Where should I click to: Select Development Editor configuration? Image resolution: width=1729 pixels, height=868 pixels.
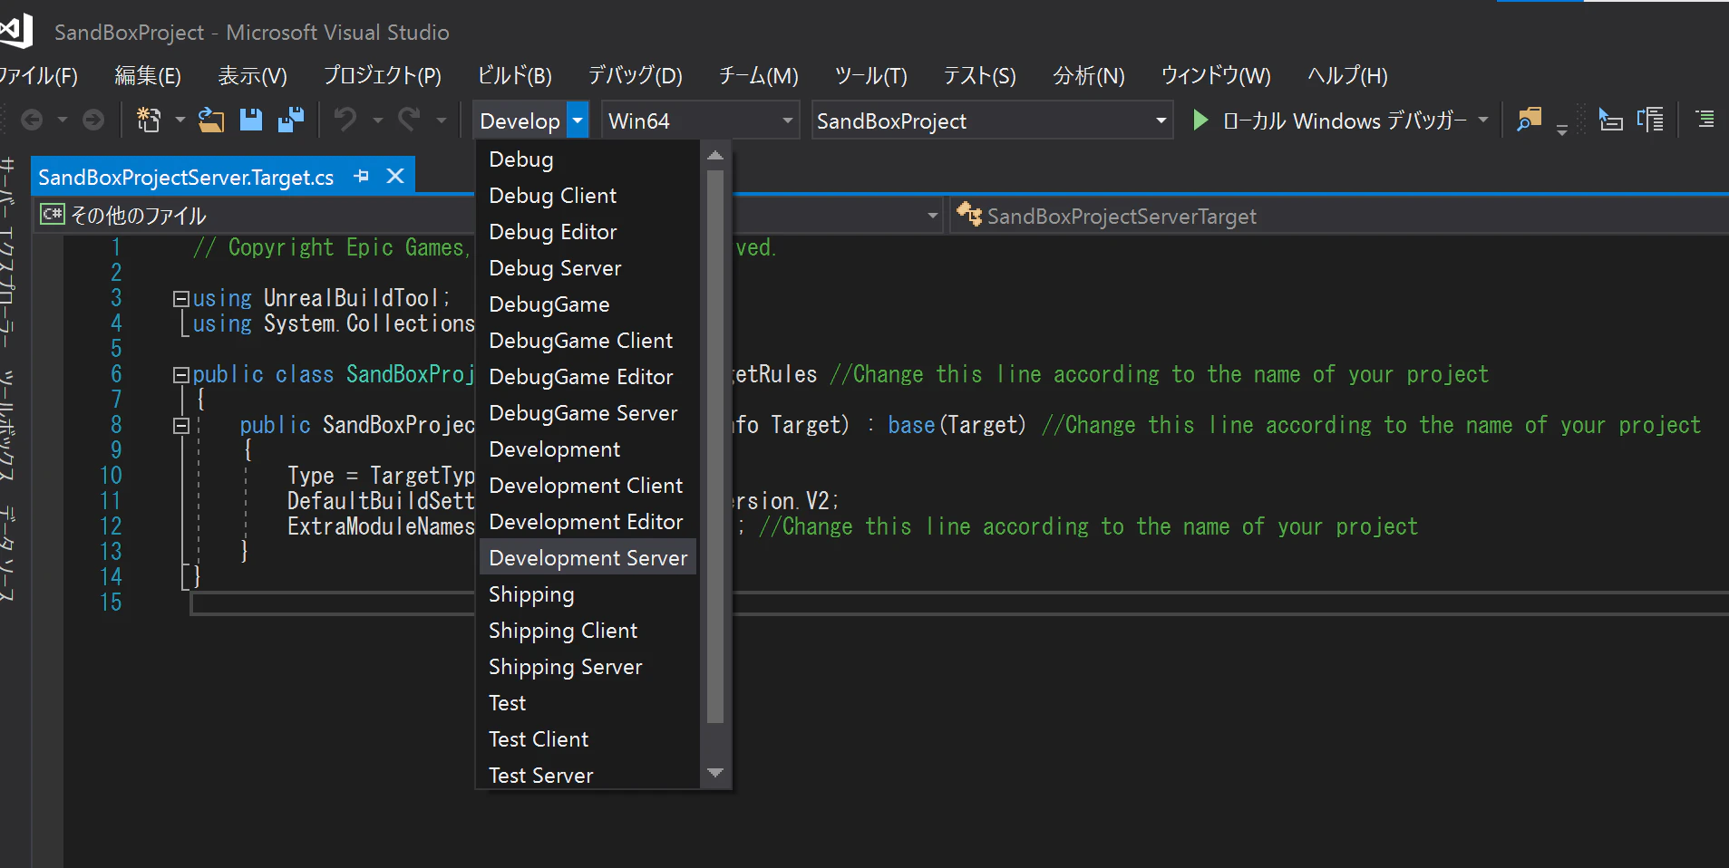(x=588, y=522)
